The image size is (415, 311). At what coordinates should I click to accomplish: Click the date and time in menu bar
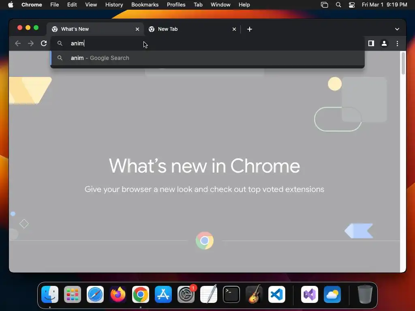(x=384, y=5)
